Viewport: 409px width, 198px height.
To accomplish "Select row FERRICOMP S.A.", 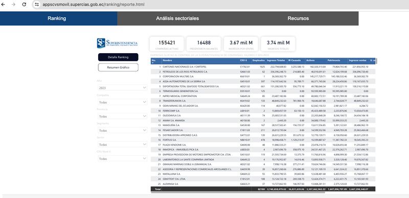I will (263, 111).
